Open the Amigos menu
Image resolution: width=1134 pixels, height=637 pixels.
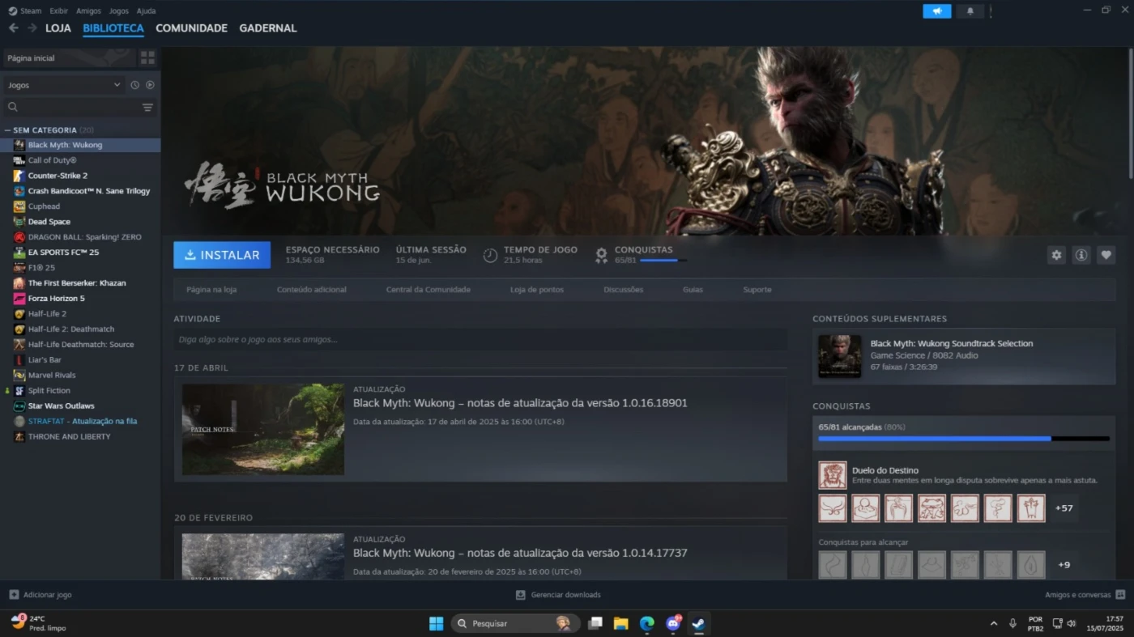[88, 11]
